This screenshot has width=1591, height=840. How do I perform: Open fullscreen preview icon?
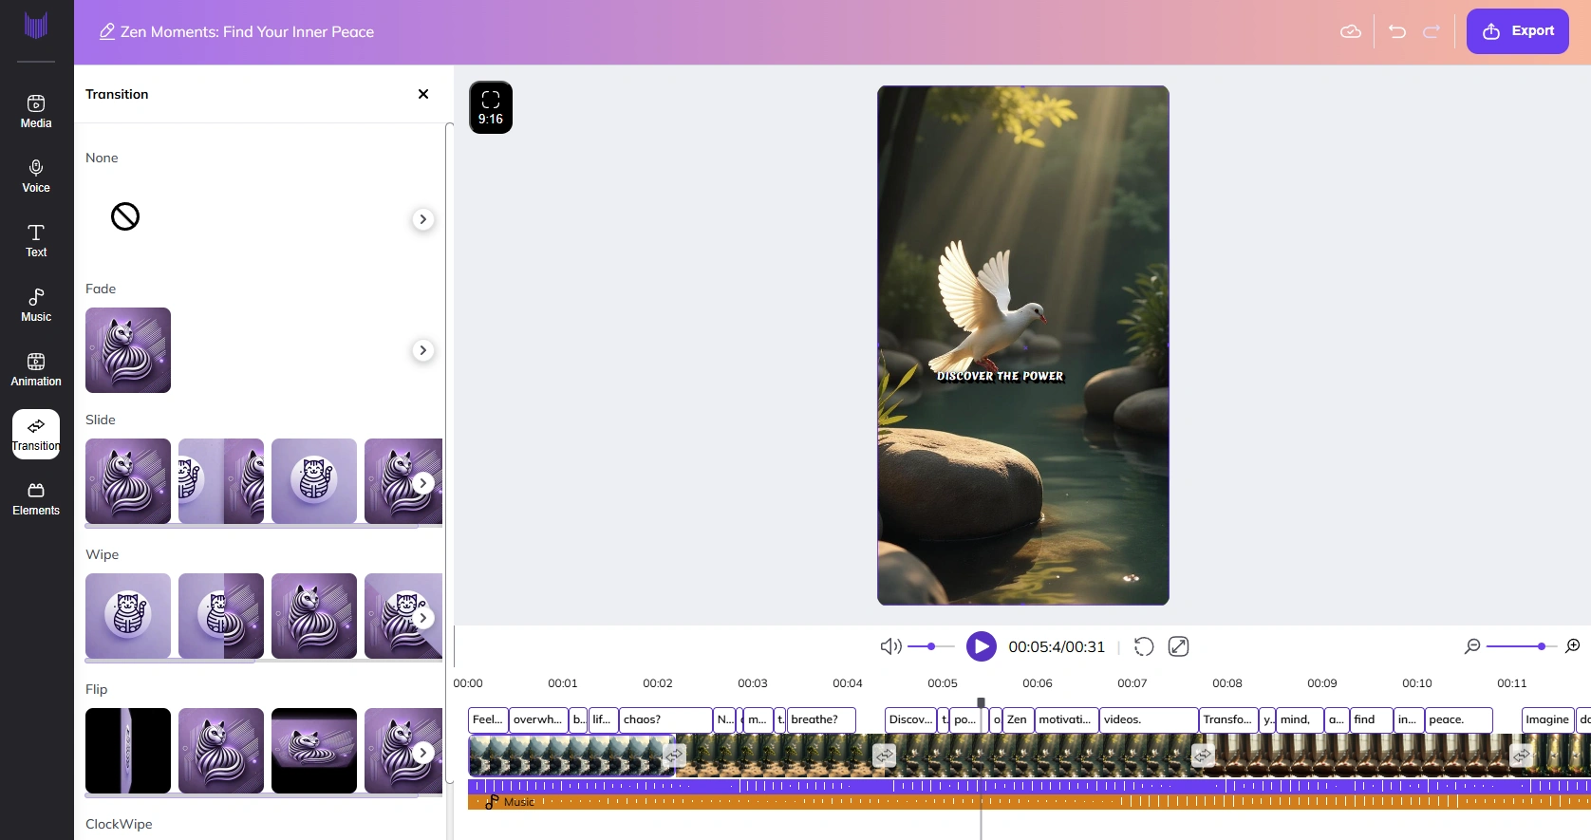tap(1179, 646)
